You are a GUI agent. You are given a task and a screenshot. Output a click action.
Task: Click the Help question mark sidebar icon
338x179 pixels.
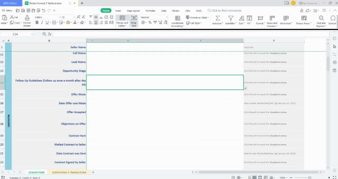tap(334, 70)
